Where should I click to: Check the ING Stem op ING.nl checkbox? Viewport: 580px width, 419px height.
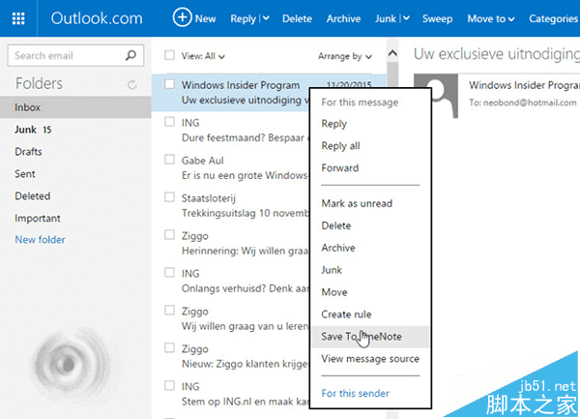click(x=169, y=386)
